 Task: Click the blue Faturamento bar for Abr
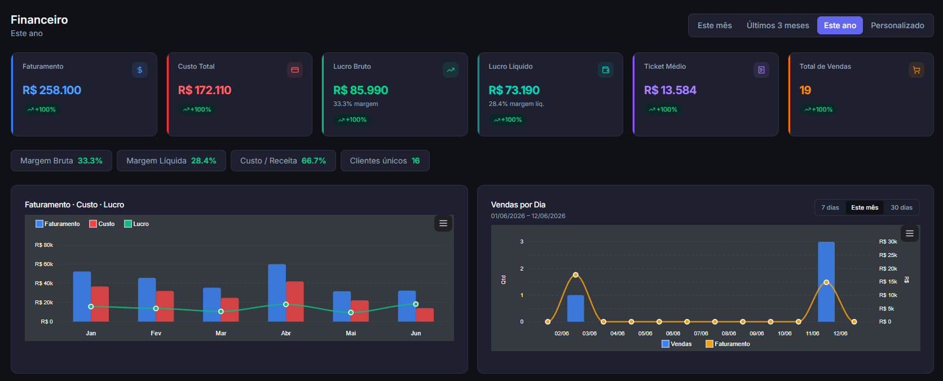pos(277,293)
